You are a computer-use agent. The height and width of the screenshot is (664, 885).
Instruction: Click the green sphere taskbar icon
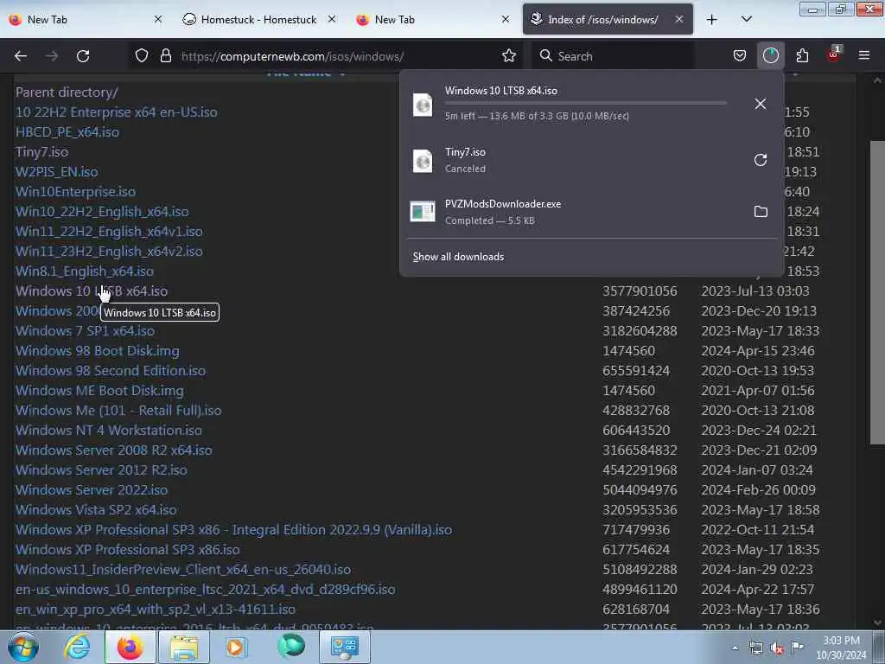291,647
